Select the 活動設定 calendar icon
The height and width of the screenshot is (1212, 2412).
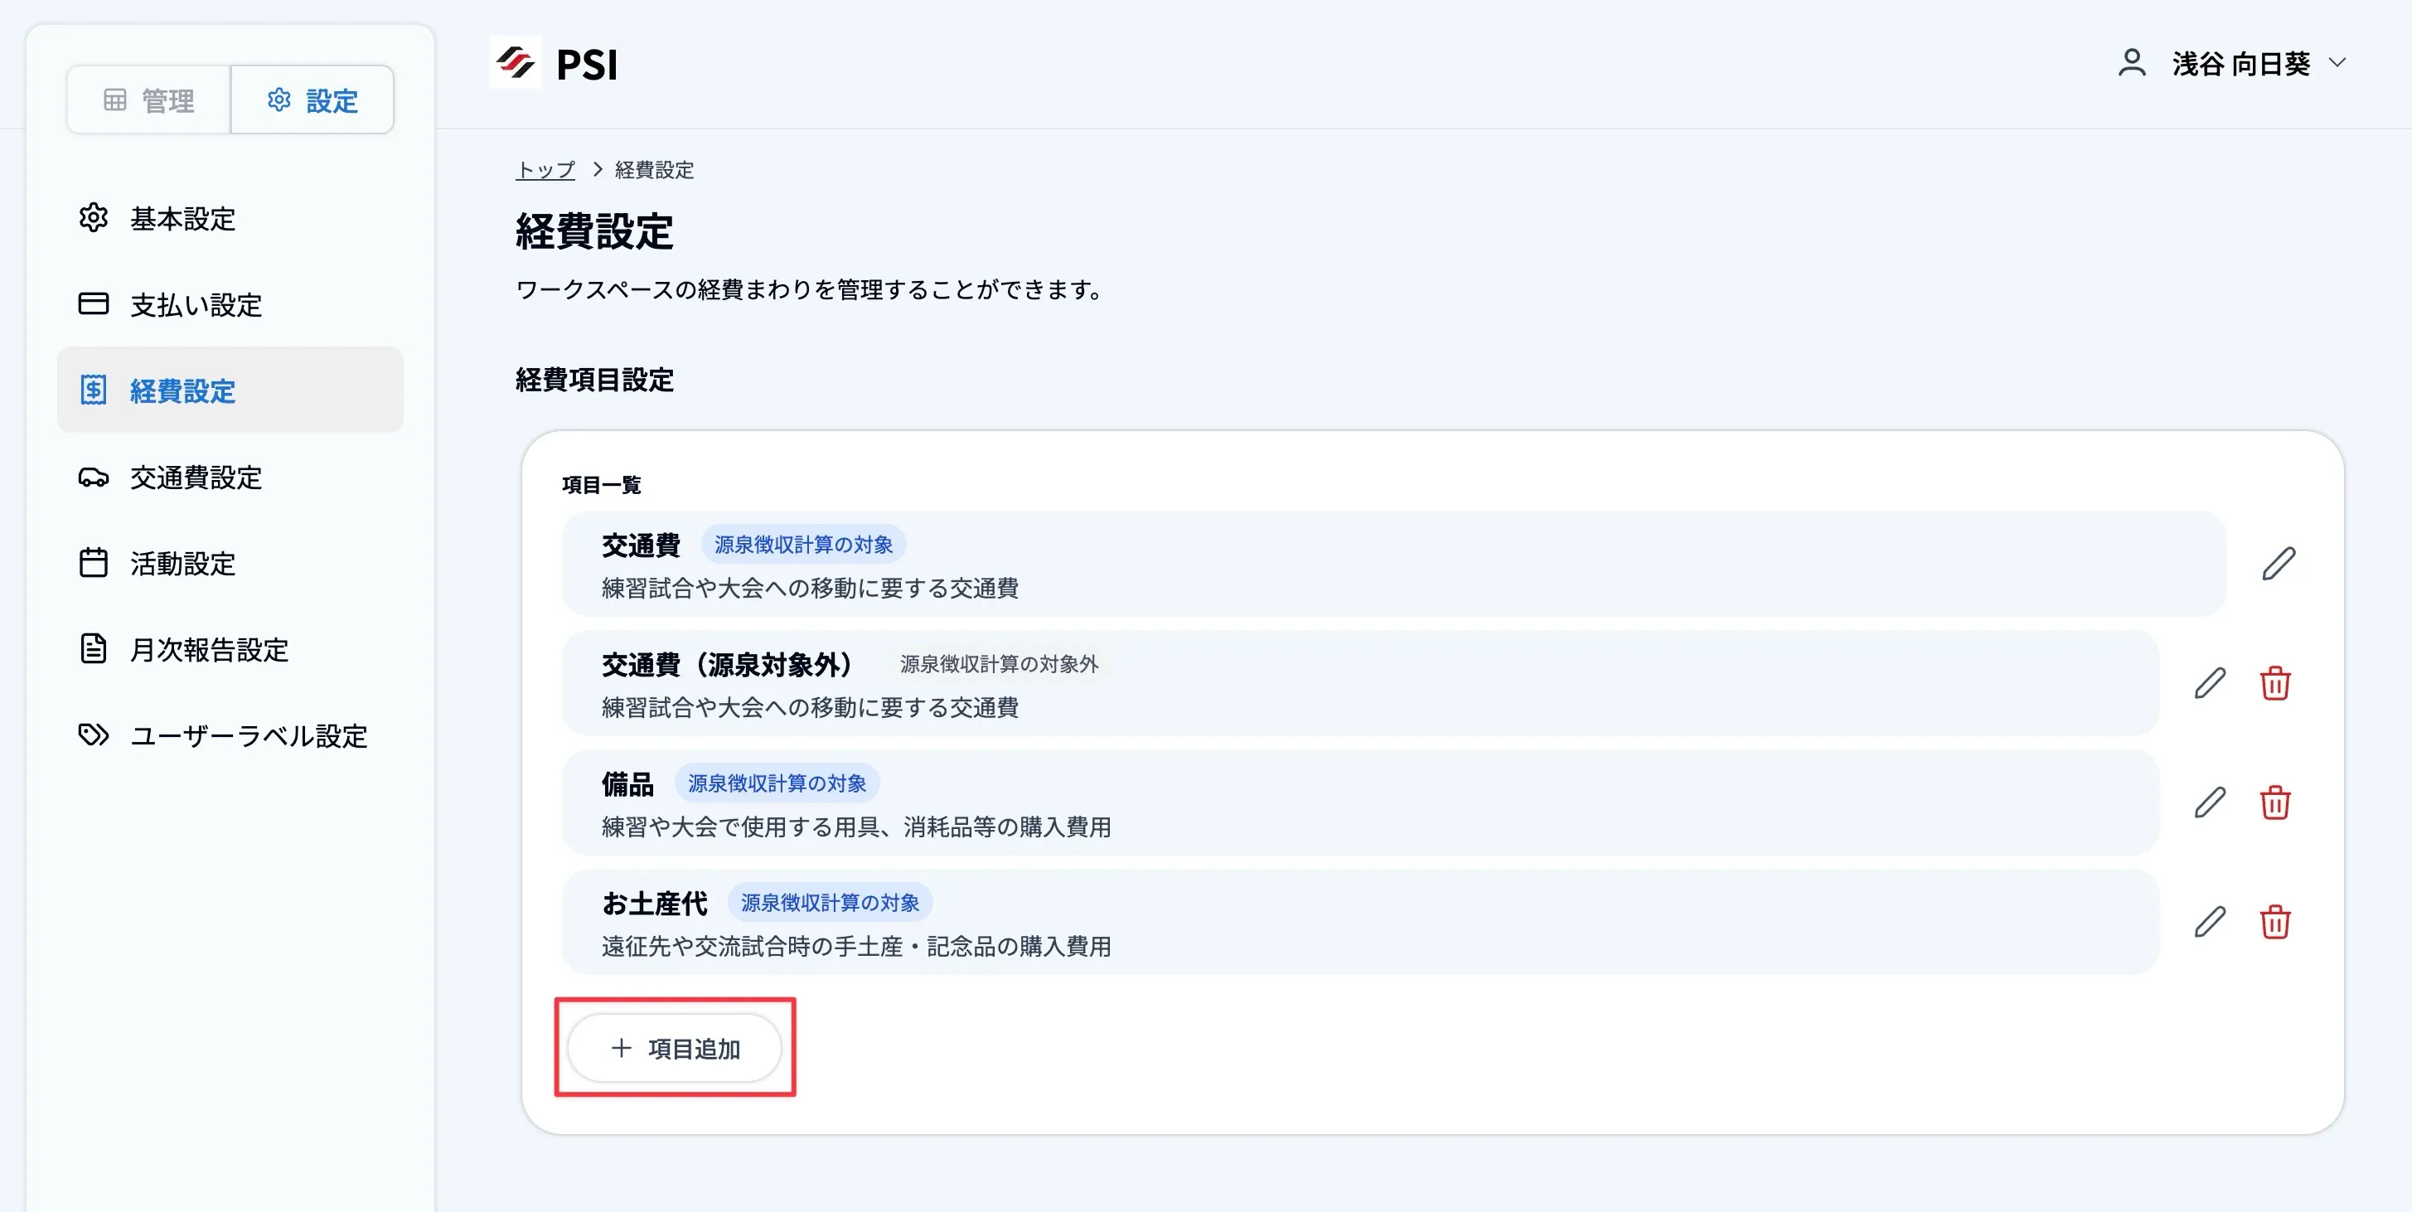(x=94, y=563)
